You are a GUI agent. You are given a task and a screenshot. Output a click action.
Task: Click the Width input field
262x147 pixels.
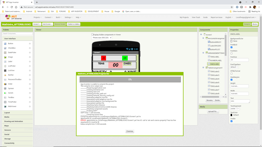[239, 93]
